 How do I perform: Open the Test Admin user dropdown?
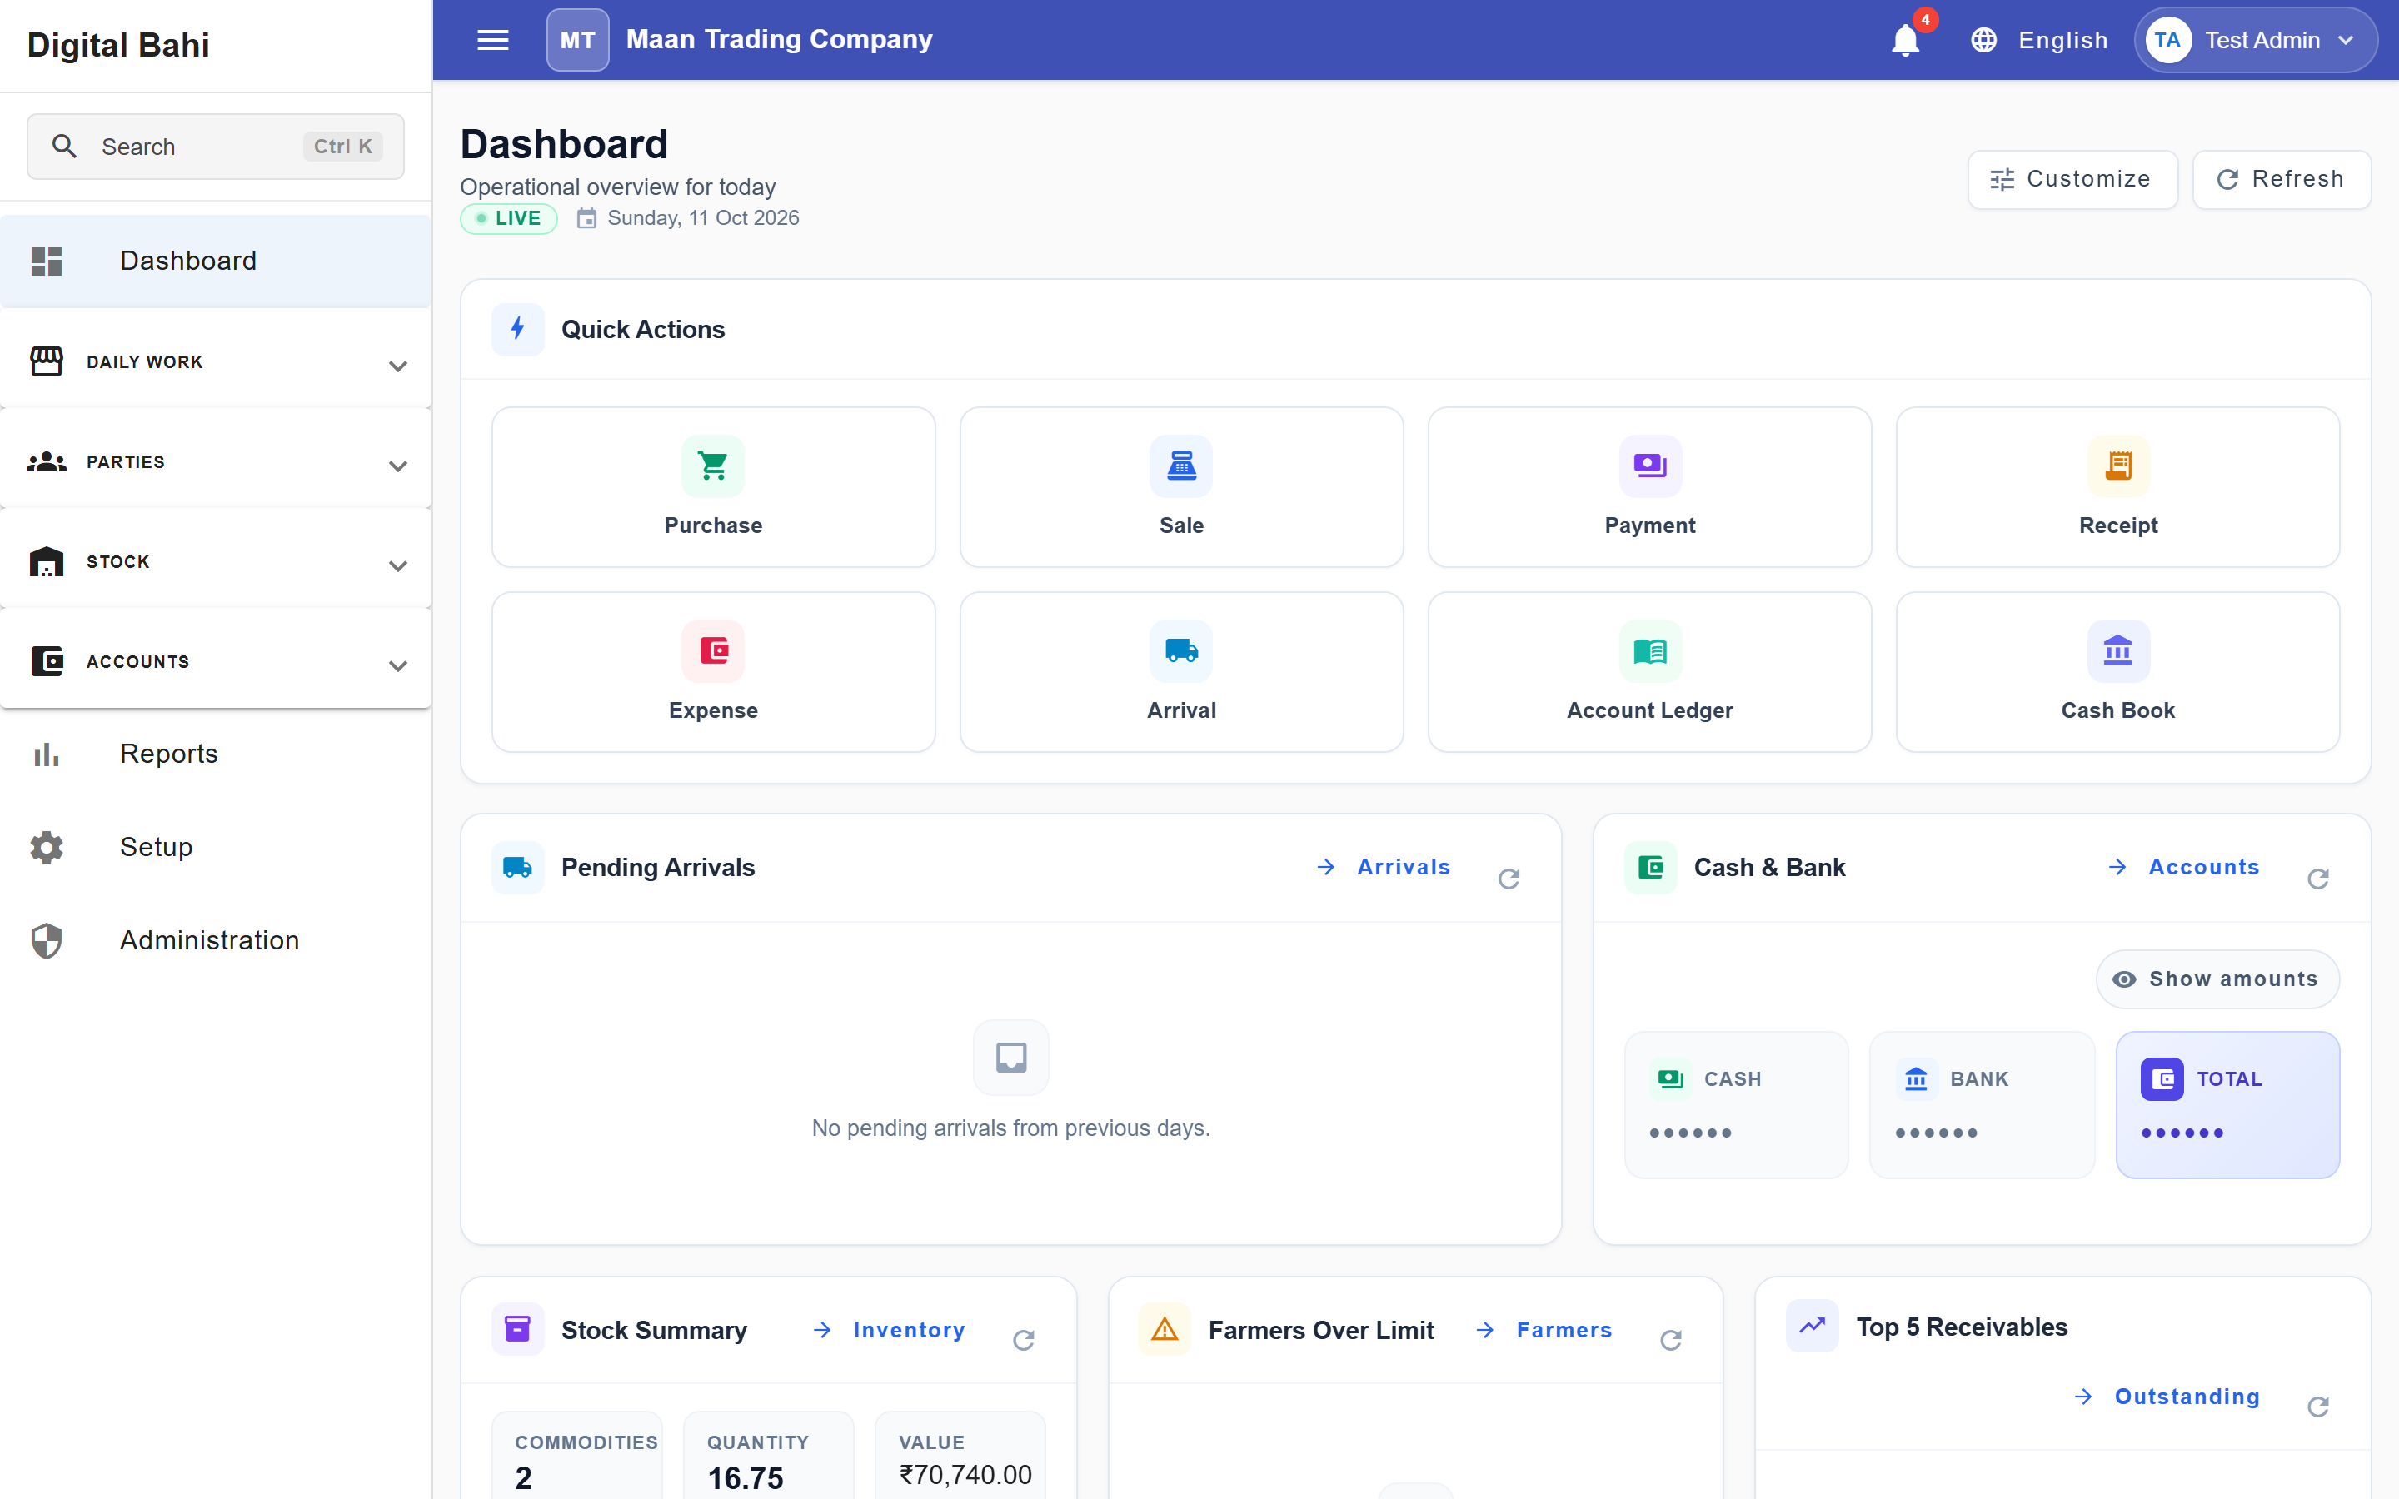tap(2255, 40)
